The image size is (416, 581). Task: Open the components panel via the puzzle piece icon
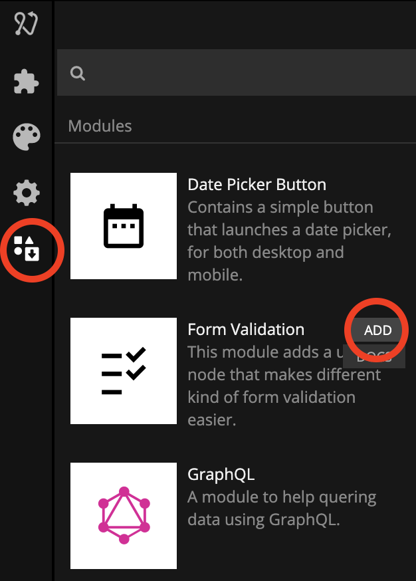(27, 82)
